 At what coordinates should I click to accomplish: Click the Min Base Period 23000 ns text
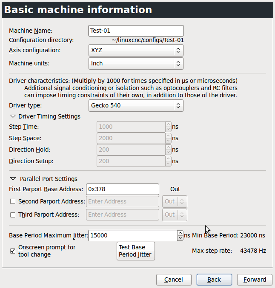[x=229, y=235]
